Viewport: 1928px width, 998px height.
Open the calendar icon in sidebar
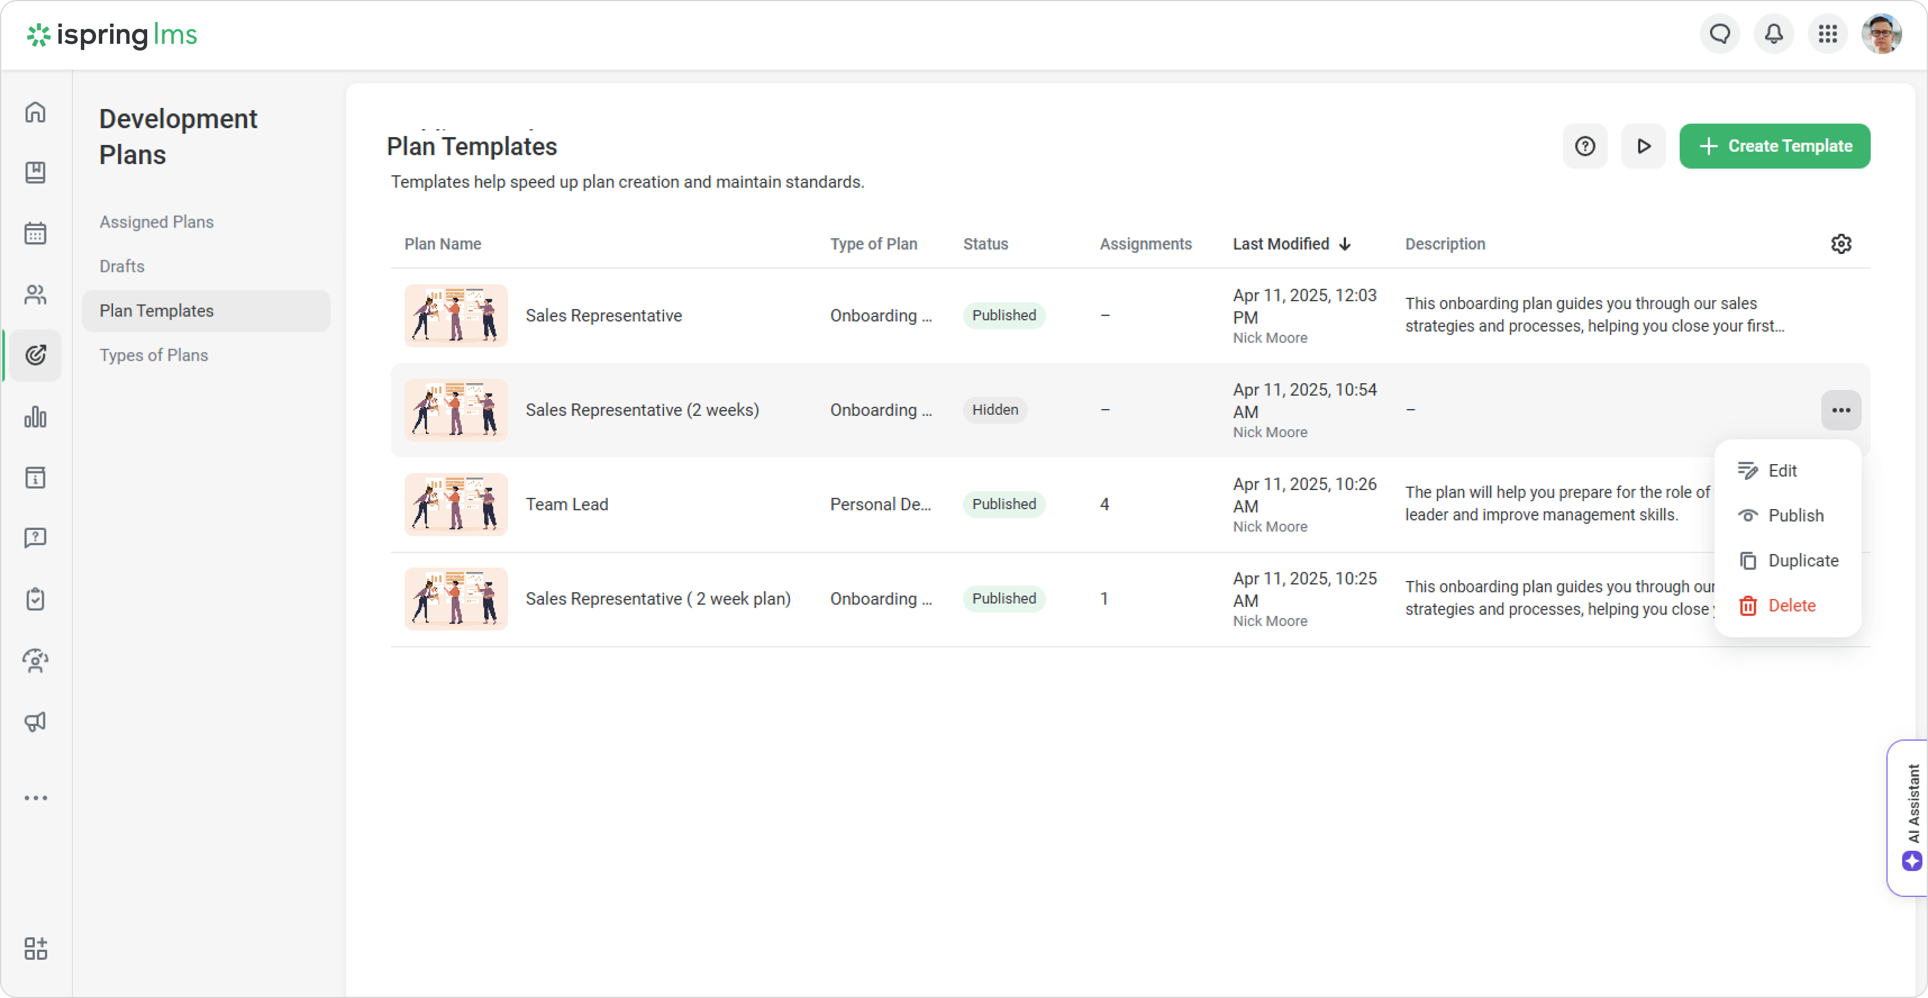[x=35, y=234]
